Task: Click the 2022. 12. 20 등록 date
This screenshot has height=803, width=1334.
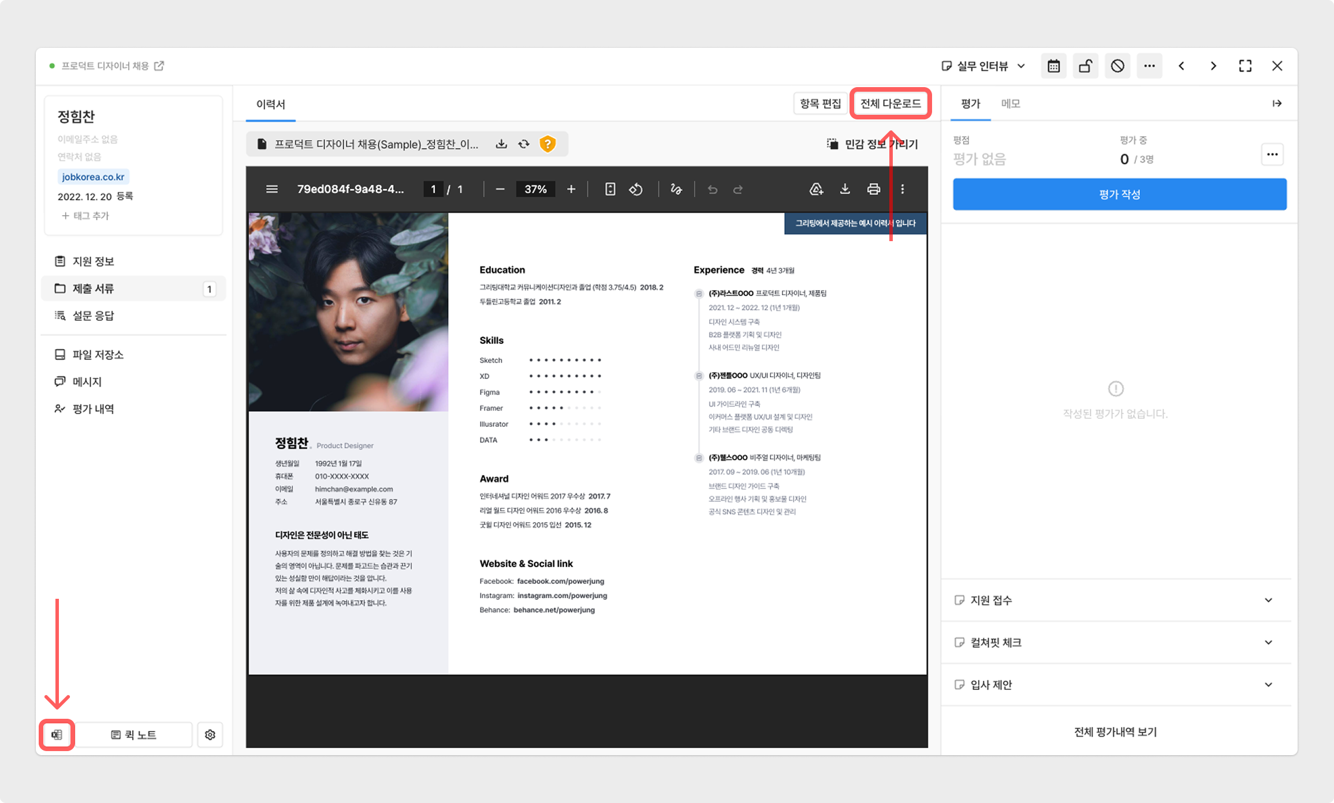Action: tap(95, 197)
